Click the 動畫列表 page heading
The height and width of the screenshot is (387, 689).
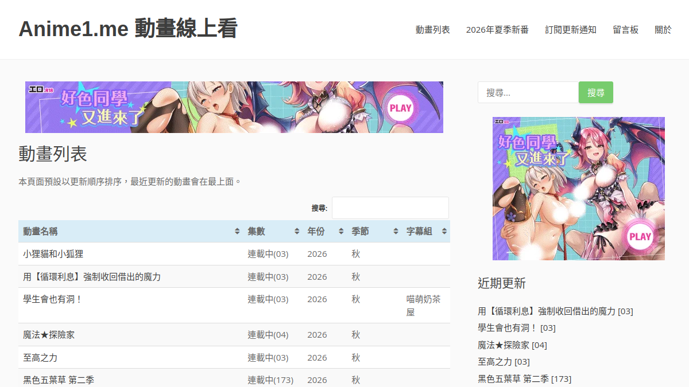[x=53, y=154]
